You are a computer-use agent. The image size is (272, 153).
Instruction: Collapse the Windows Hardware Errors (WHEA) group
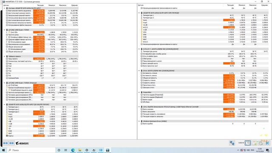pyautogui.click(x=139, y=121)
